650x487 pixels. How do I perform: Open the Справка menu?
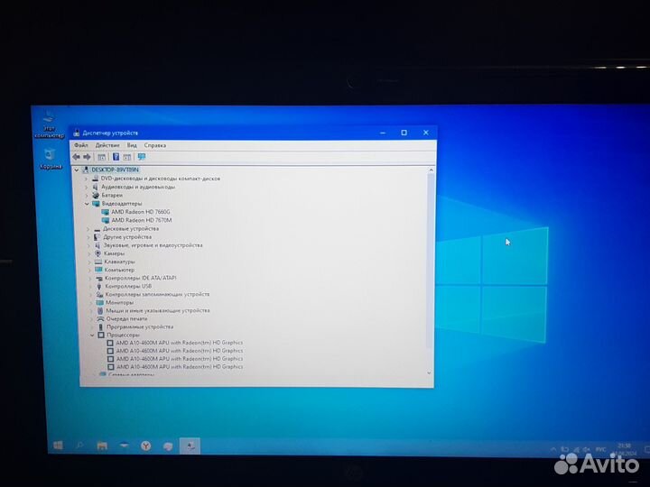tap(155, 145)
